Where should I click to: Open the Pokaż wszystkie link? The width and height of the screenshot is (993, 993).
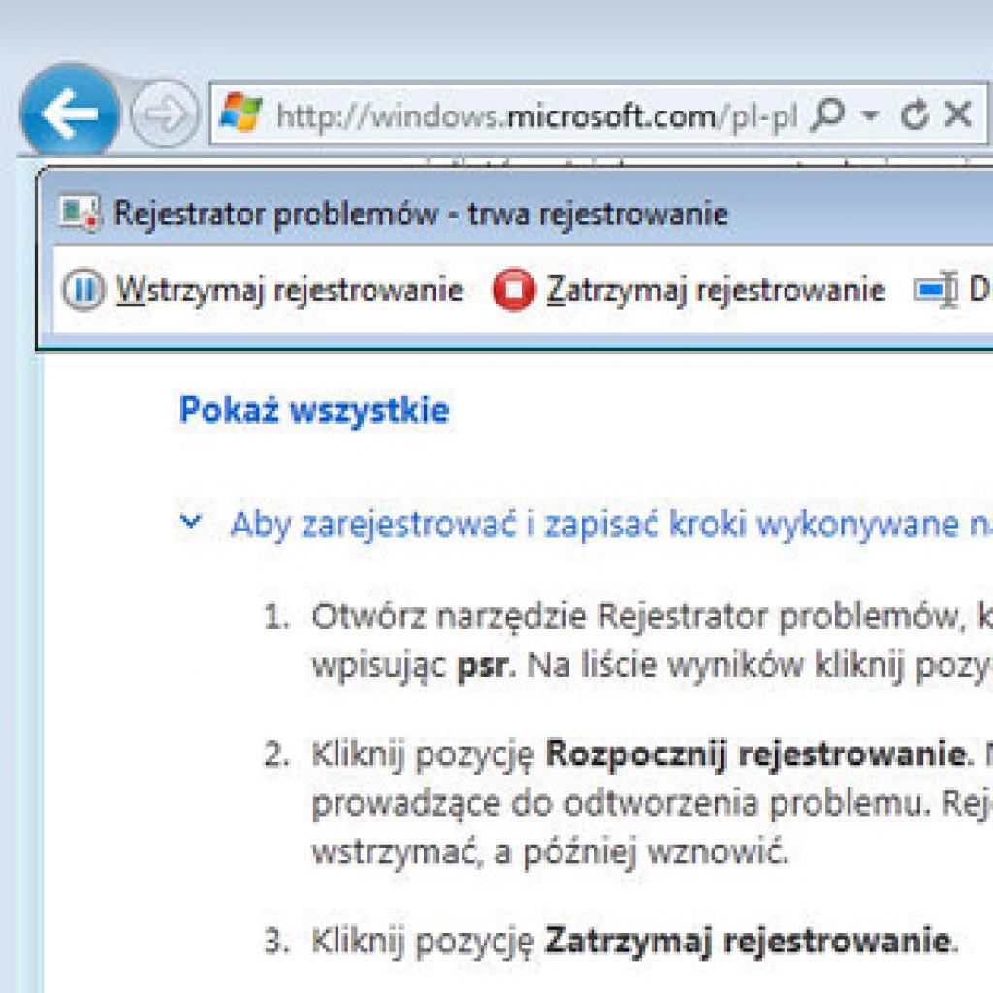click(314, 410)
